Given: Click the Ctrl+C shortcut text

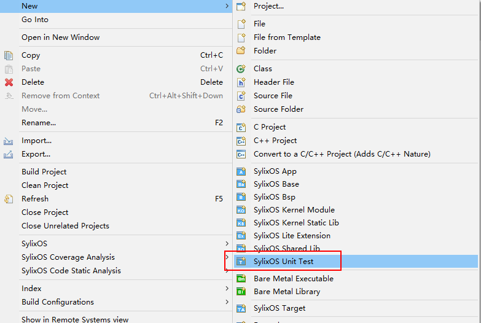Looking at the screenshot, I should tap(212, 55).
